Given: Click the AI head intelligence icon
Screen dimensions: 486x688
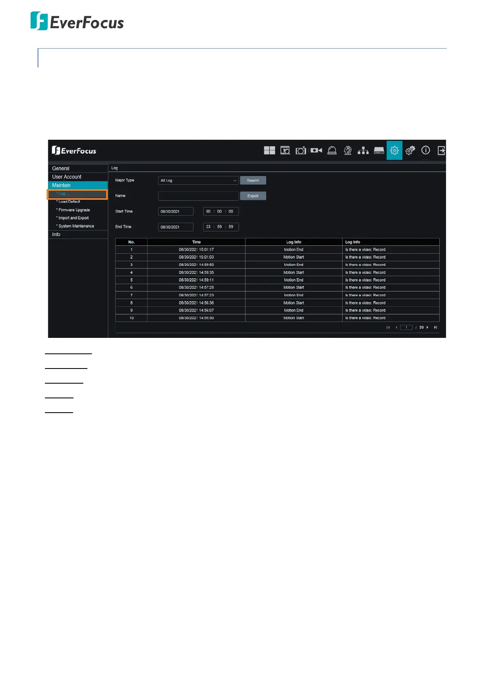Looking at the screenshot, I should [348, 150].
